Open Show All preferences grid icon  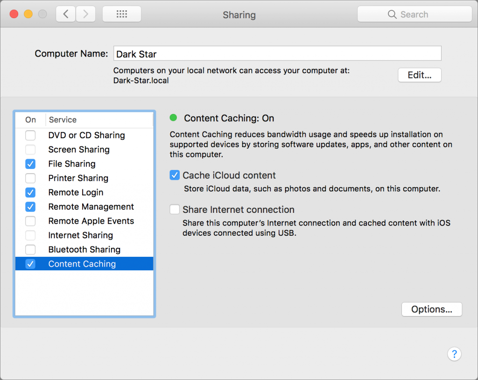(x=121, y=14)
